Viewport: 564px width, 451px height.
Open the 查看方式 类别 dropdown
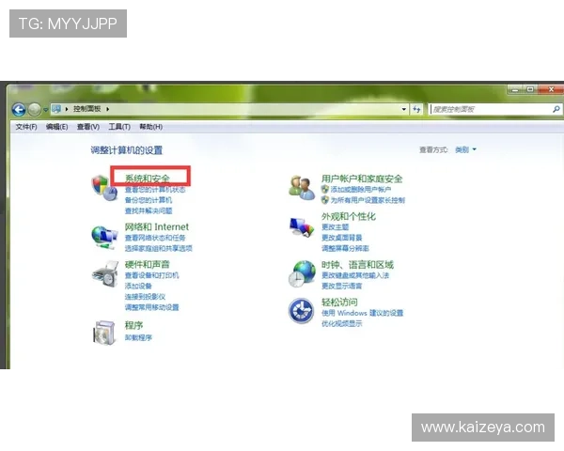[x=465, y=149]
